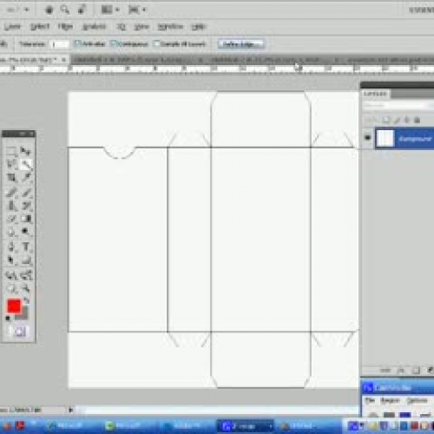
Task: Select the 3D Orbit camera tool
Action: (26, 275)
